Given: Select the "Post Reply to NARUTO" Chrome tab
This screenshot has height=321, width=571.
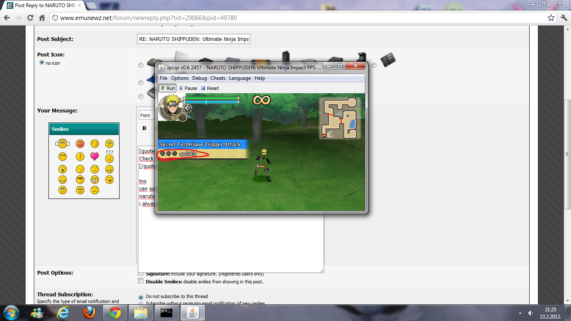Looking at the screenshot, I should coord(43,5).
